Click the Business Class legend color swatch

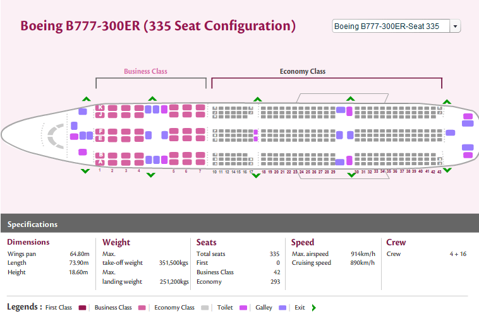(x=142, y=308)
